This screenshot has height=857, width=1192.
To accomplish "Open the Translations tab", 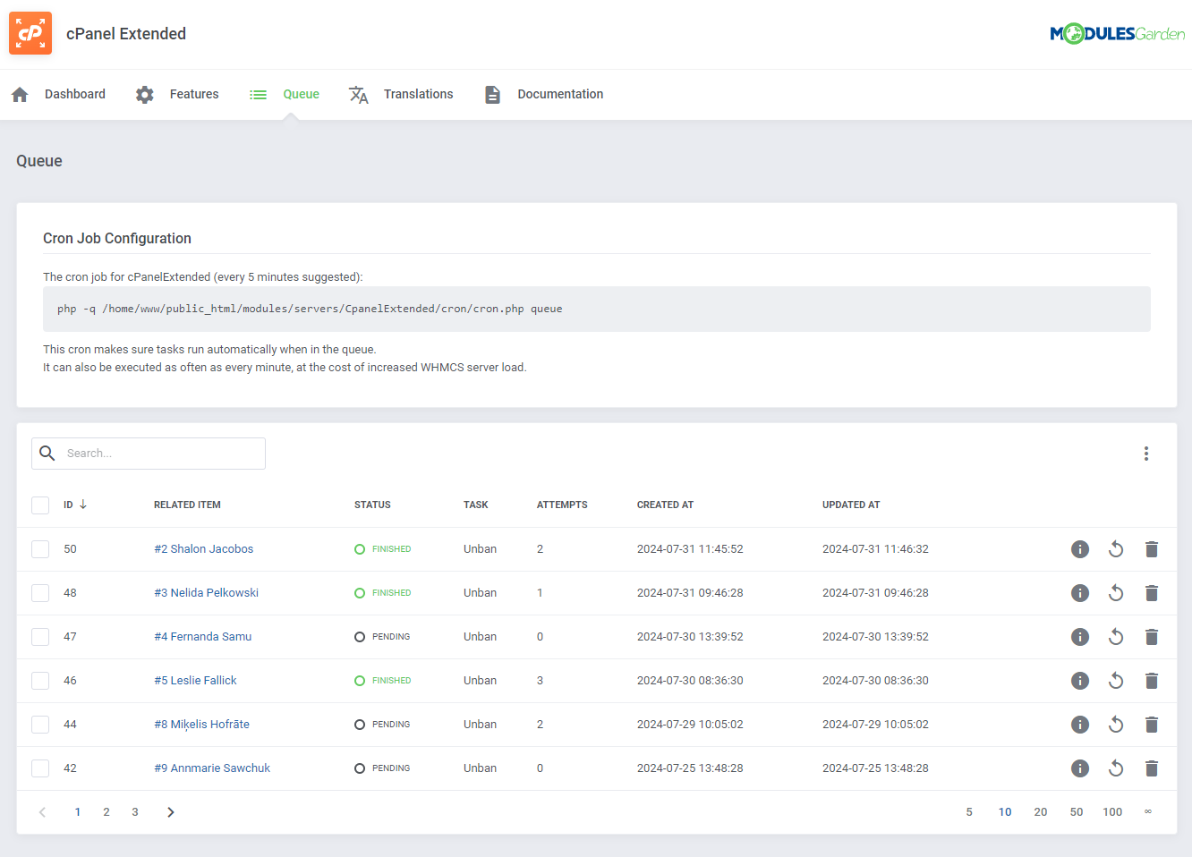I will click(x=418, y=94).
